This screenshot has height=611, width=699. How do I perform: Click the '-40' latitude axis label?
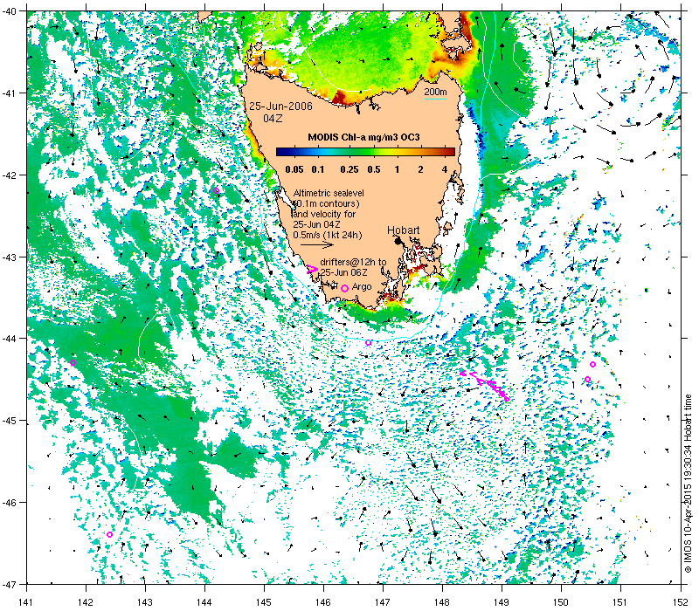pyautogui.click(x=10, y=10)
